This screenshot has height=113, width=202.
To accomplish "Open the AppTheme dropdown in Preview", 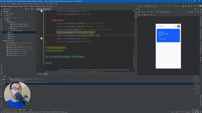I will (166, 12).
